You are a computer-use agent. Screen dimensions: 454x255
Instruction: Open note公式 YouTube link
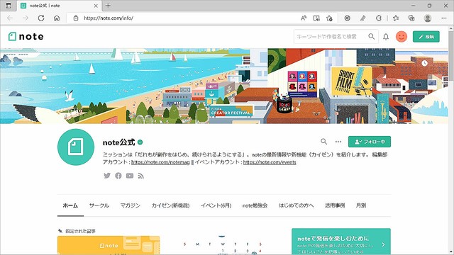point(130,176)
